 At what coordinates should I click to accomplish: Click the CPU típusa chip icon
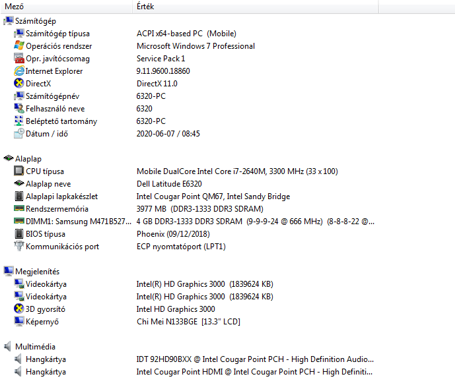point(19,171)
